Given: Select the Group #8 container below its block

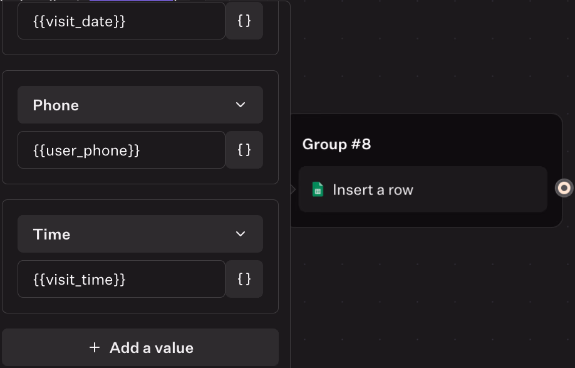Looking at the screenshot, I should point(426,219).
